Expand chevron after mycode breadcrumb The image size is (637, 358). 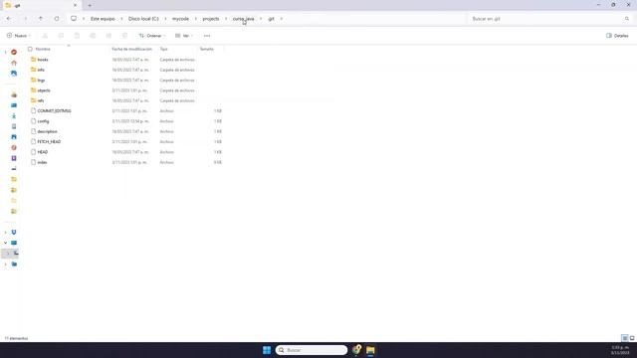(195, 19)
